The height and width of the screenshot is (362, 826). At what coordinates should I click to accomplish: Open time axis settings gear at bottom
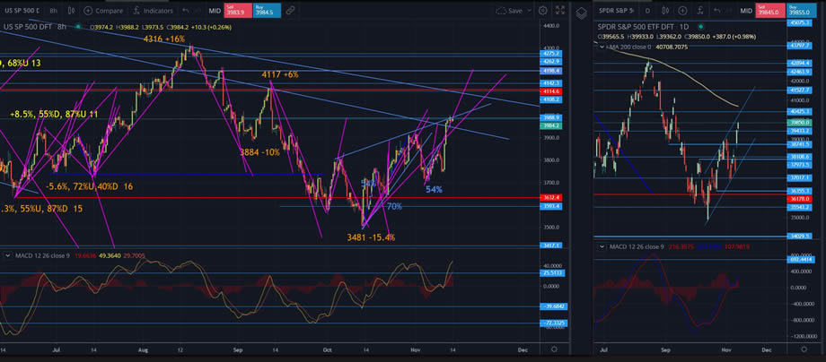point(556,349)
